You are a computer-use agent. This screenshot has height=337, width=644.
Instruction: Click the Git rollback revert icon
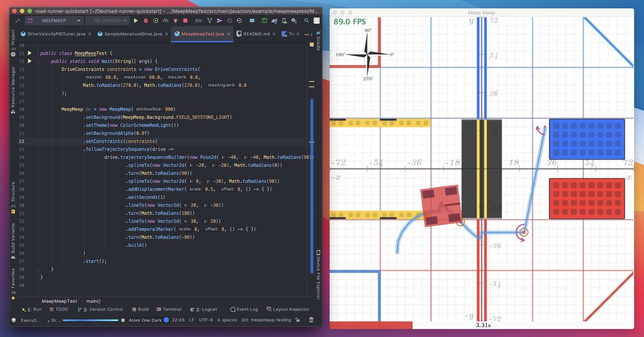click(x=239, y=21)
